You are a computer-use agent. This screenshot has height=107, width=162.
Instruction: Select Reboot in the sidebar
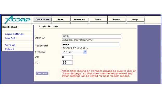coord(10,49)
